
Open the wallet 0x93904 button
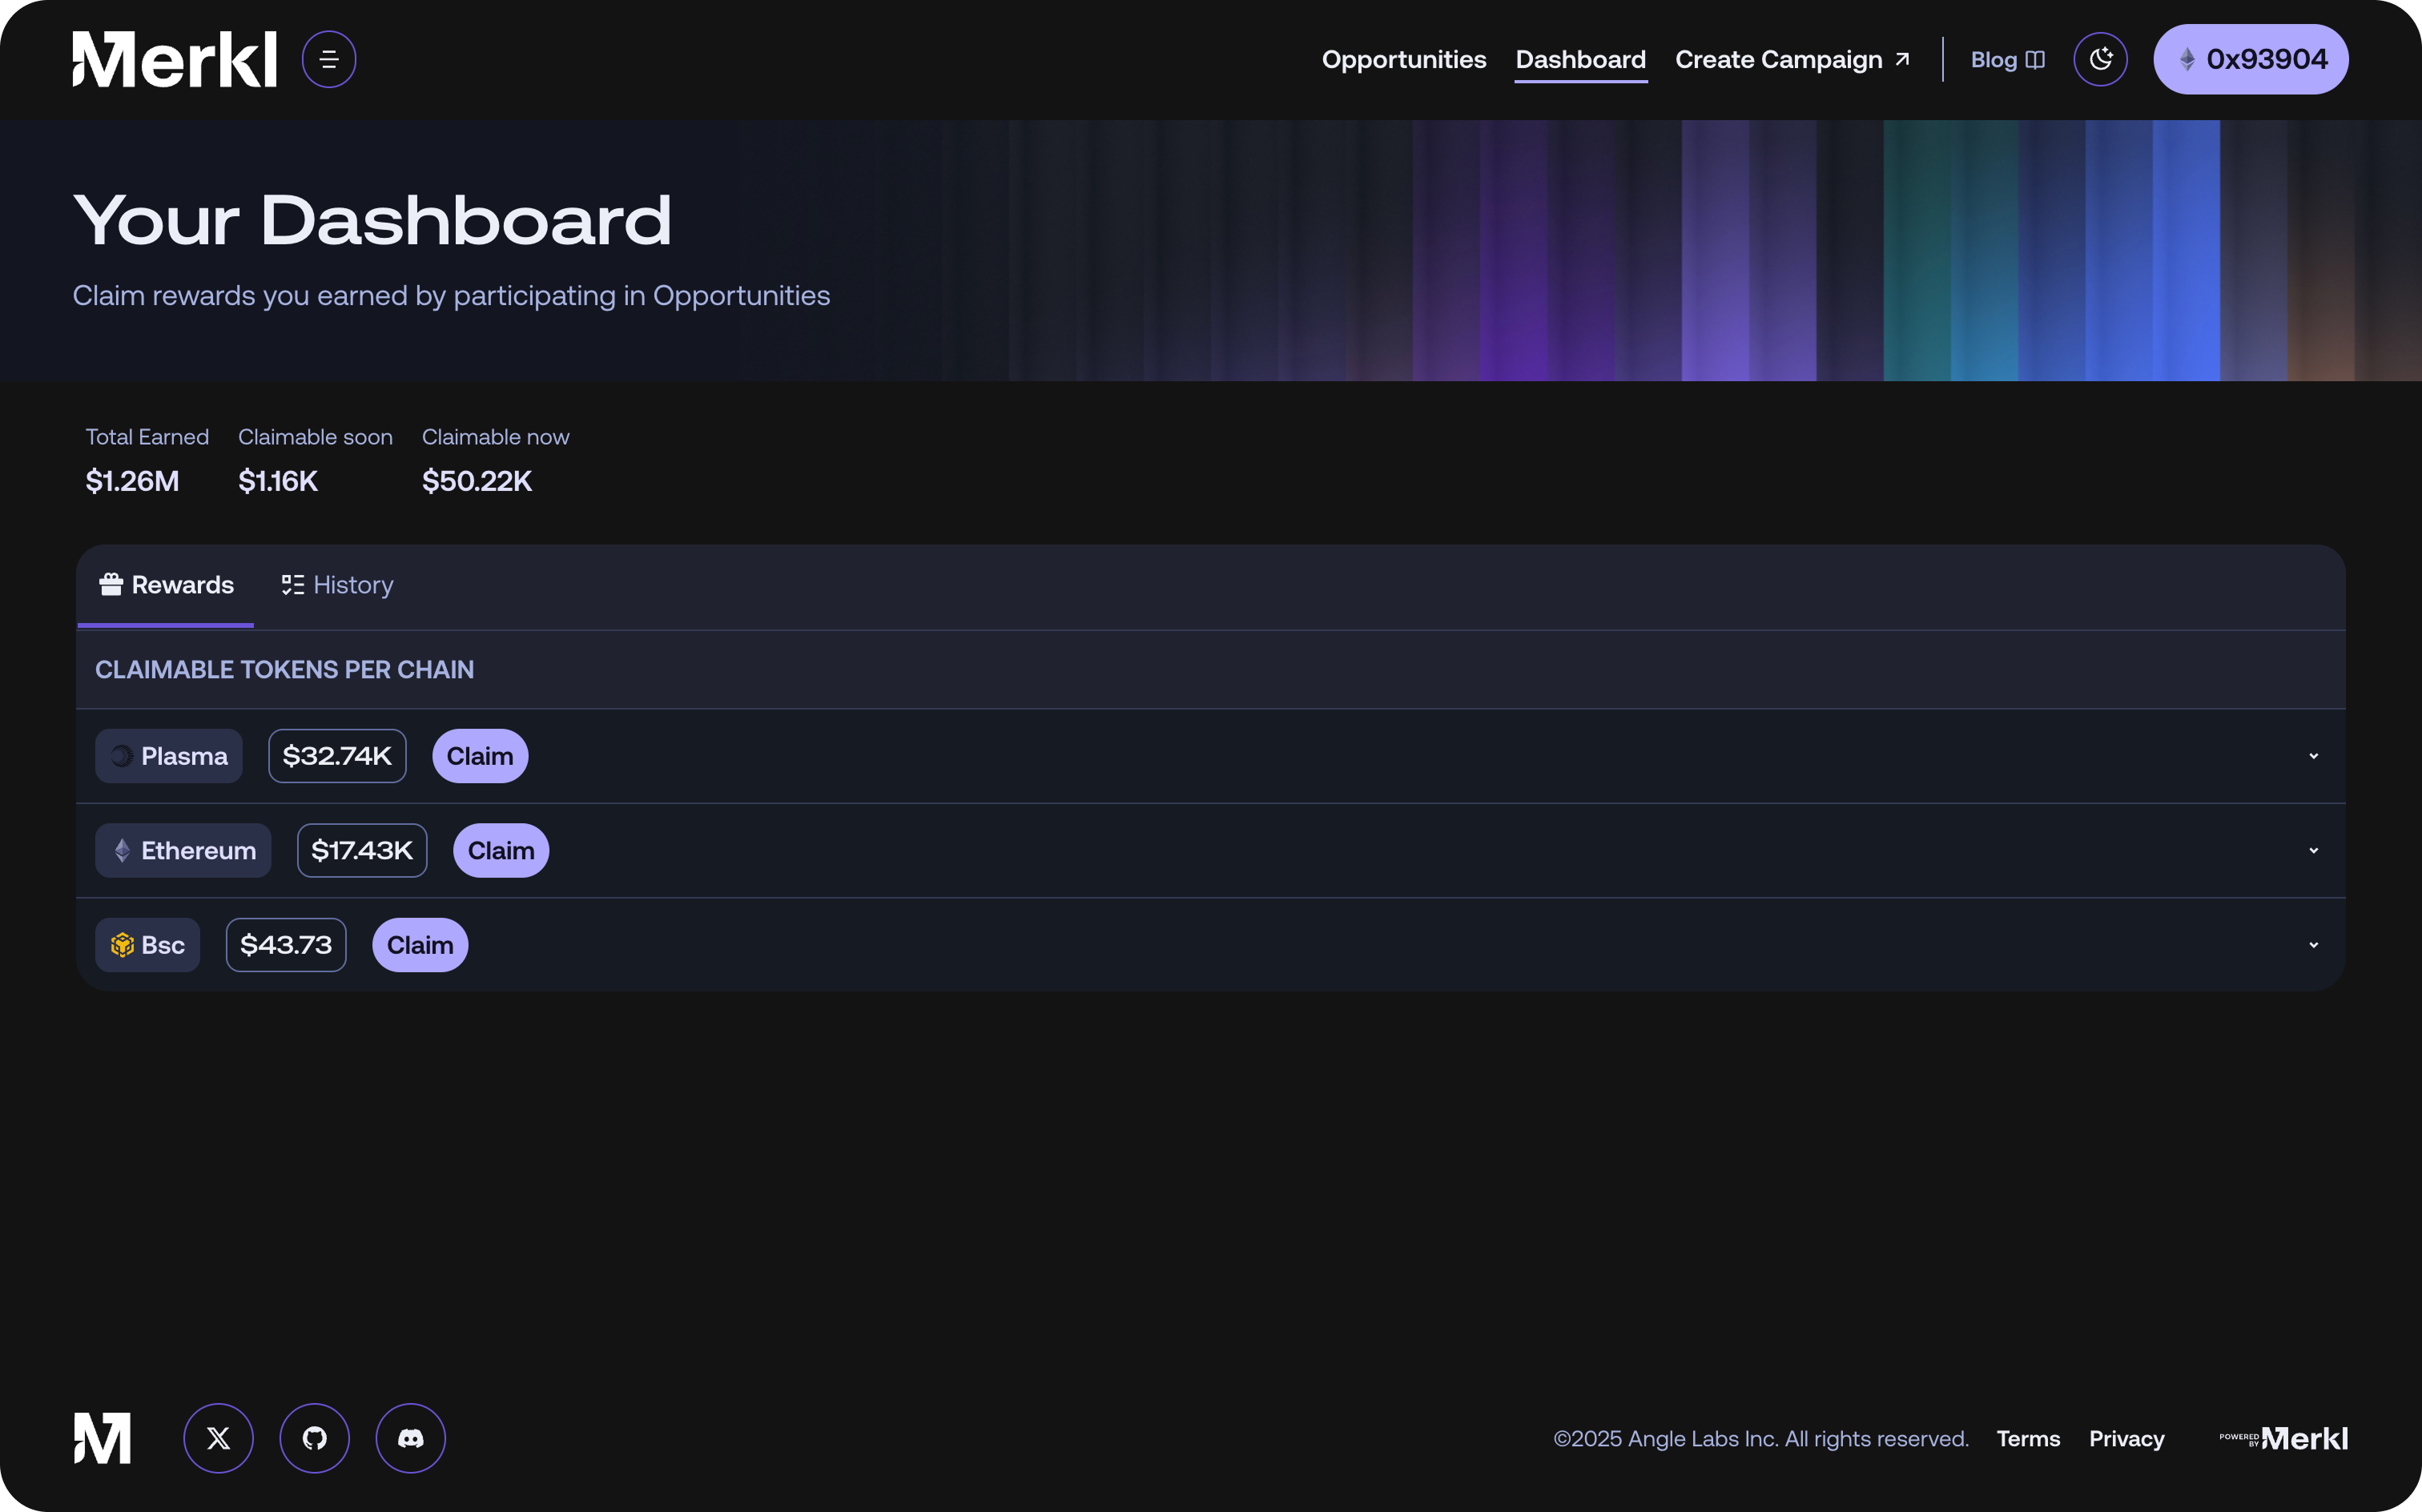tap(2251, 59)
